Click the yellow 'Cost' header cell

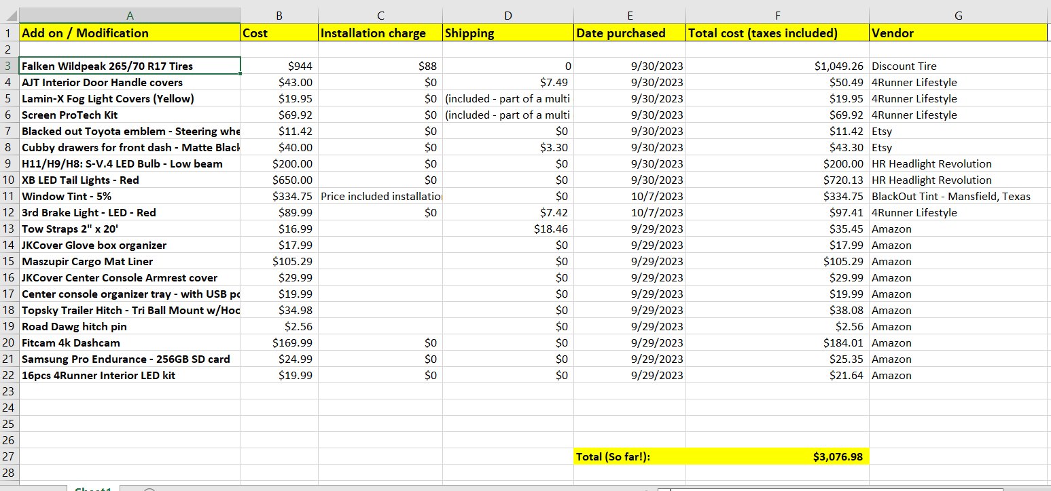click(279, 33)
